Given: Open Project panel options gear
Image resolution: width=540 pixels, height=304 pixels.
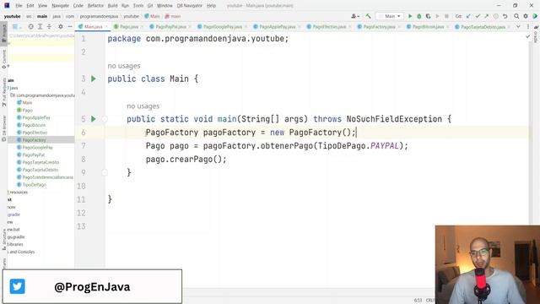Looking at the screenshot, I should [x=61, y=26].
